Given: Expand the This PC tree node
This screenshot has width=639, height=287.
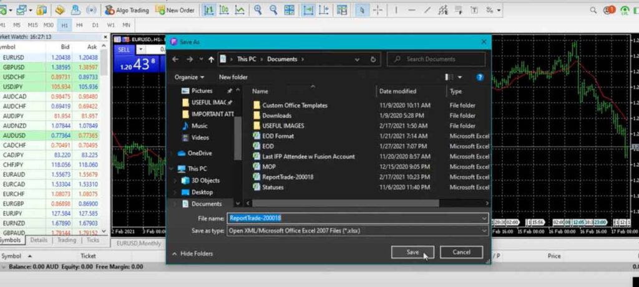Looking at the screenshot, I should click(173, 169).
